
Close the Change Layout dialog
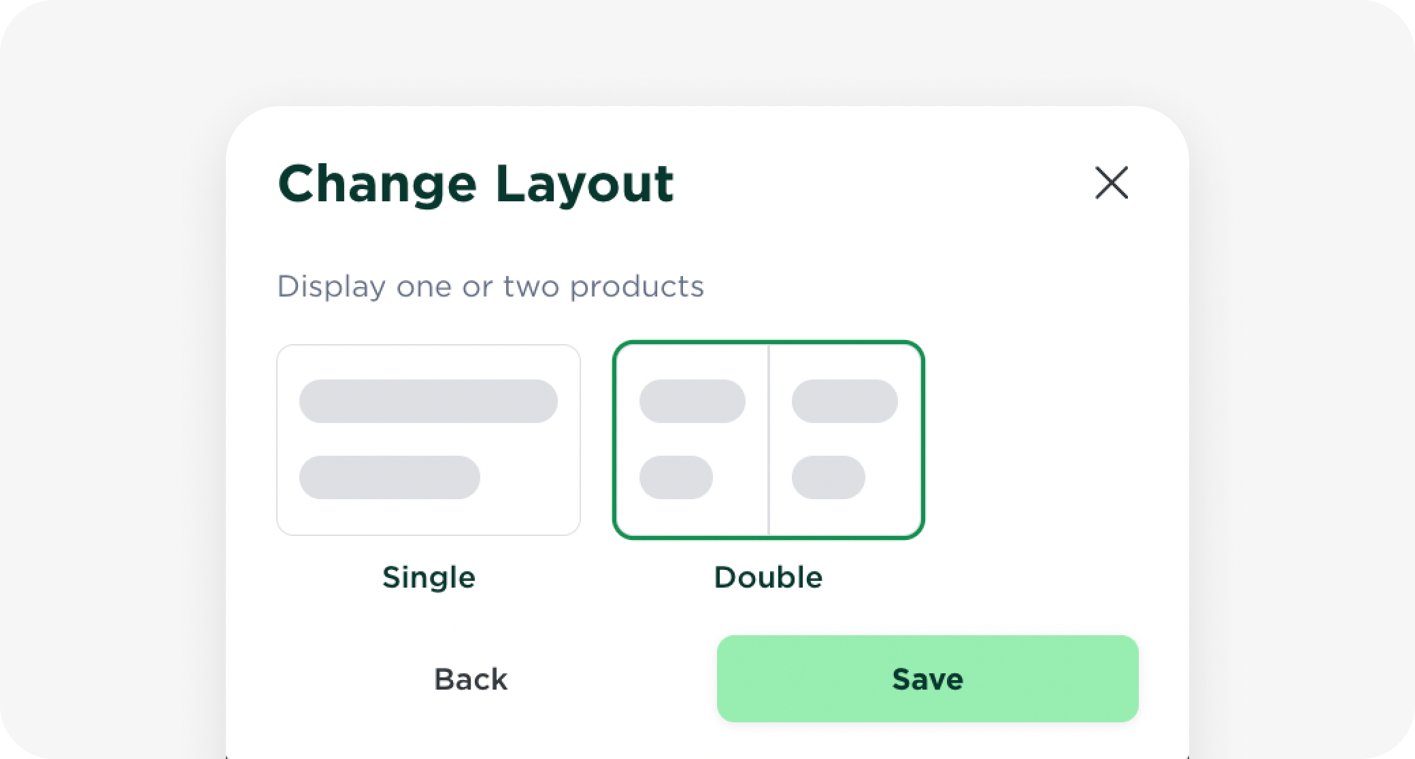(1112, 183)
